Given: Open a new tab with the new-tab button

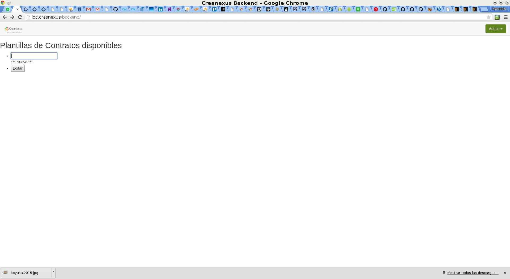Looking at the screenshot, I should [484, 9].
